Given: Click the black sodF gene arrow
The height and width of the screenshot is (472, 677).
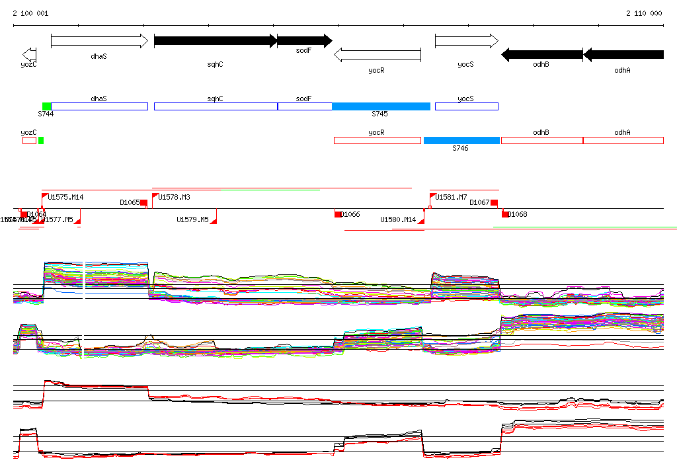Looking at the screenshot, I should (304, 41).
